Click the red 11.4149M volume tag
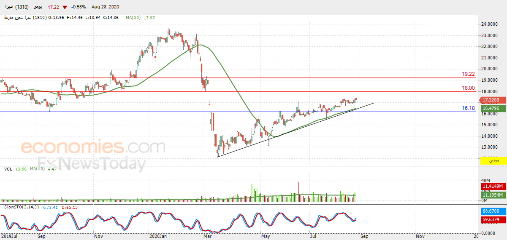This screenshot has height=240, width=507. (492, 186)
